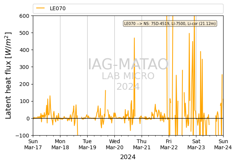Click the Mon Mar-18 date label
Screen dimensions: 236x164
pos(60,144)
